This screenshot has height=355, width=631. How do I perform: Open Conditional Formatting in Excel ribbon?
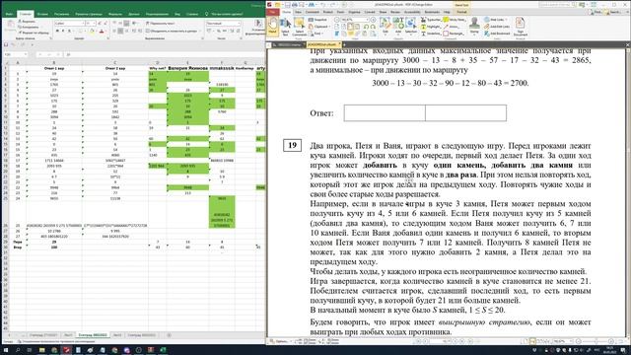(258, 28)
